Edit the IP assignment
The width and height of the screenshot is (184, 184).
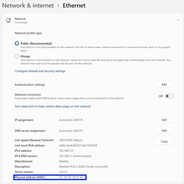pos(164,120)
